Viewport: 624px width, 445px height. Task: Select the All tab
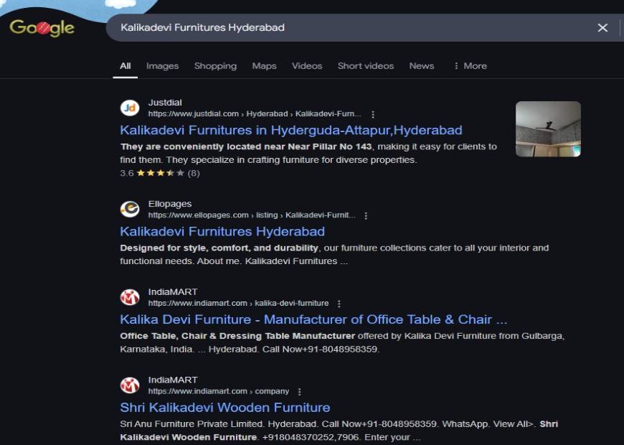pos(125,66)
